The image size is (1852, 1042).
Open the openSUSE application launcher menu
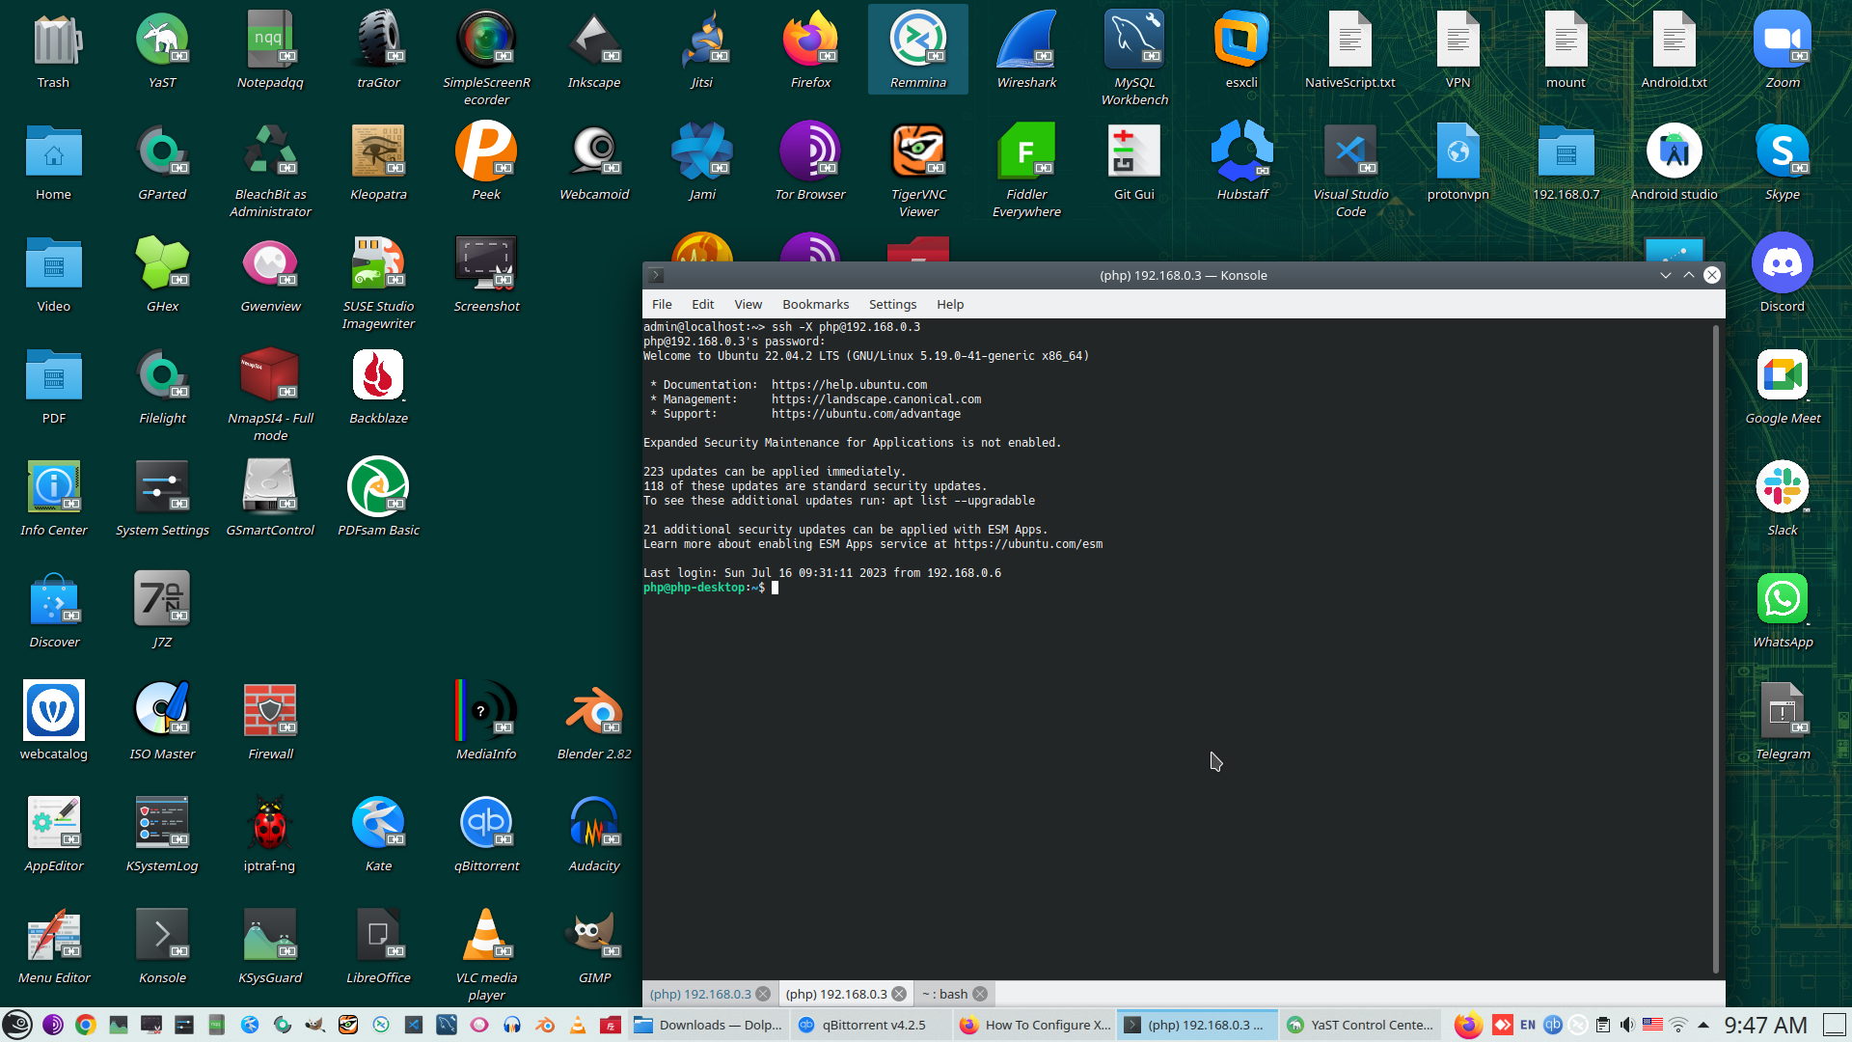[17, 1025]
